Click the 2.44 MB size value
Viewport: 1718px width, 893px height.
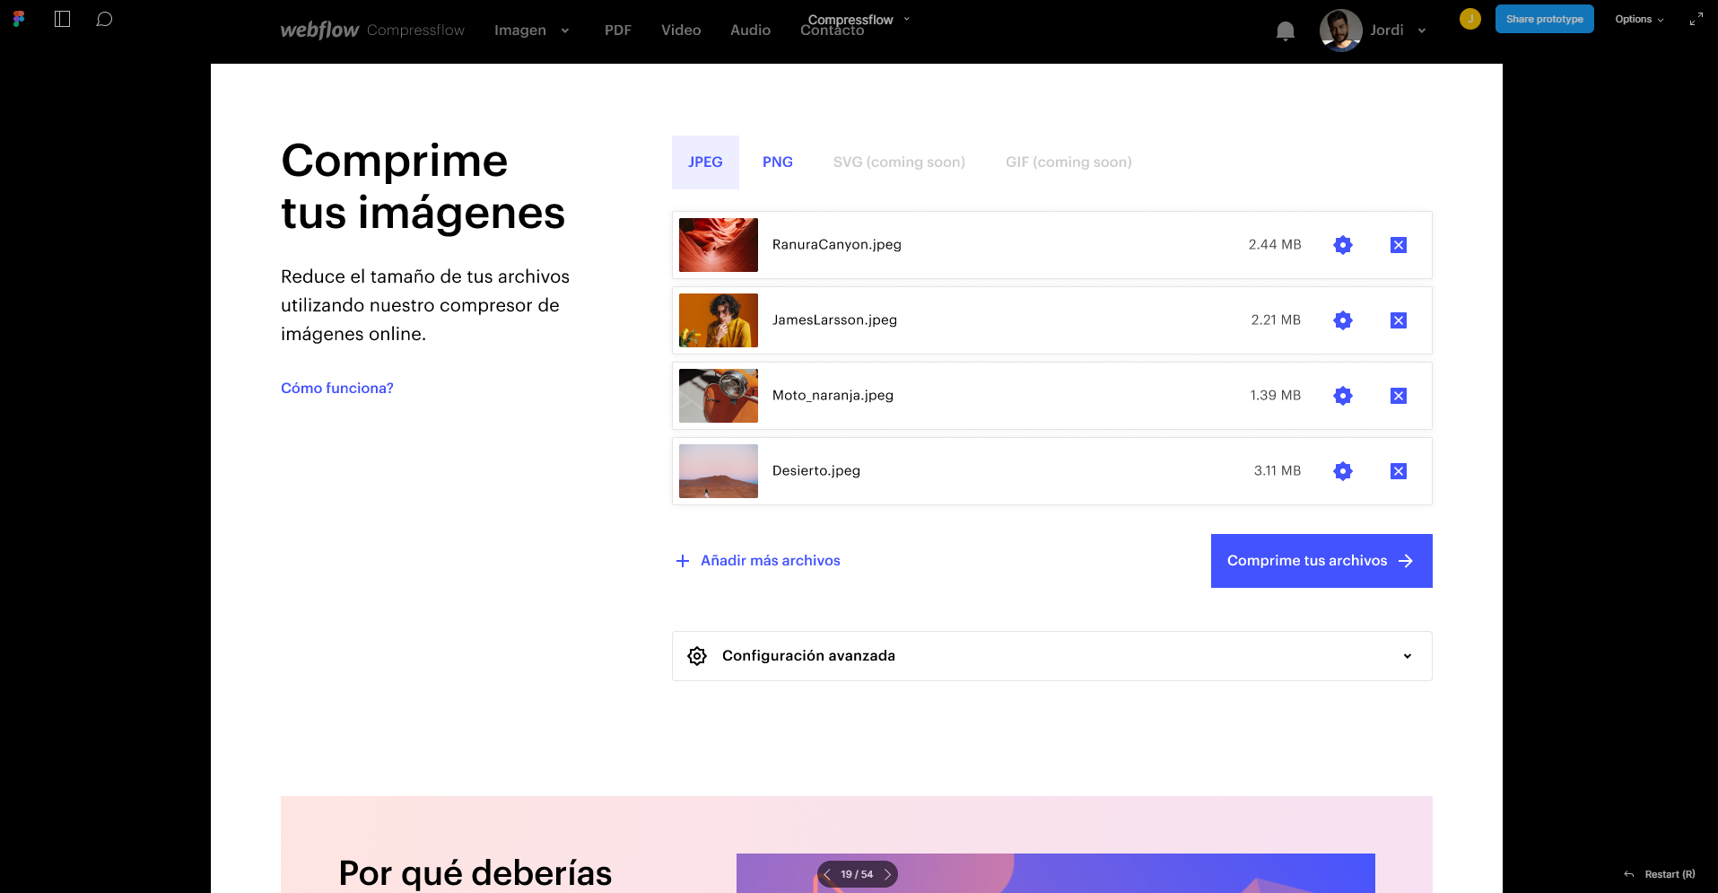(1275, 245)
